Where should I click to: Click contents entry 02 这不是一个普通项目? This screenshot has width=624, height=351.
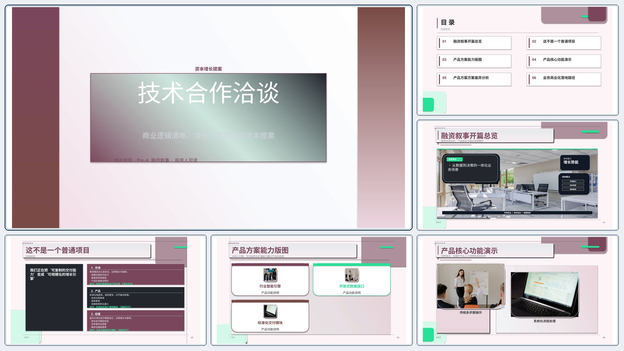(564, 43)
